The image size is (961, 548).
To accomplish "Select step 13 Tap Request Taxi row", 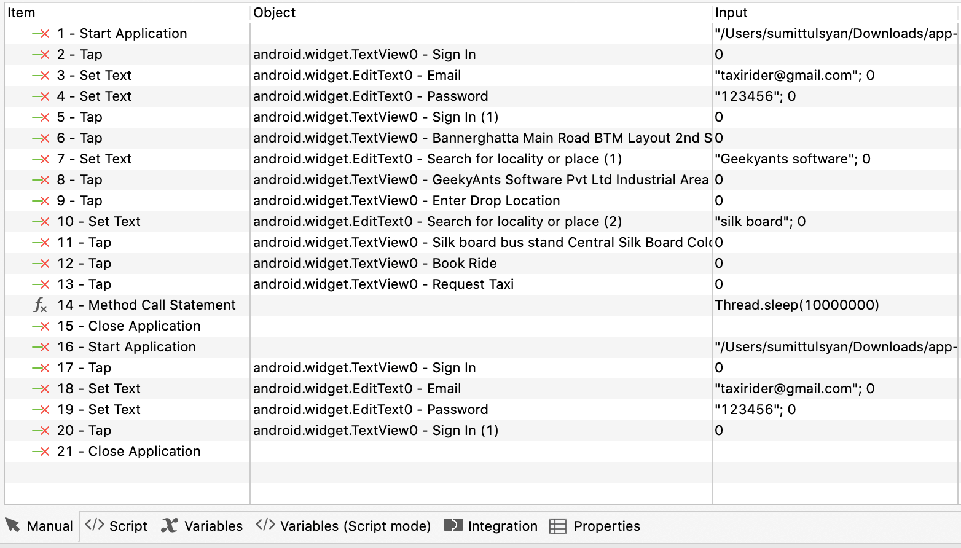I will (x=481, y=284).
